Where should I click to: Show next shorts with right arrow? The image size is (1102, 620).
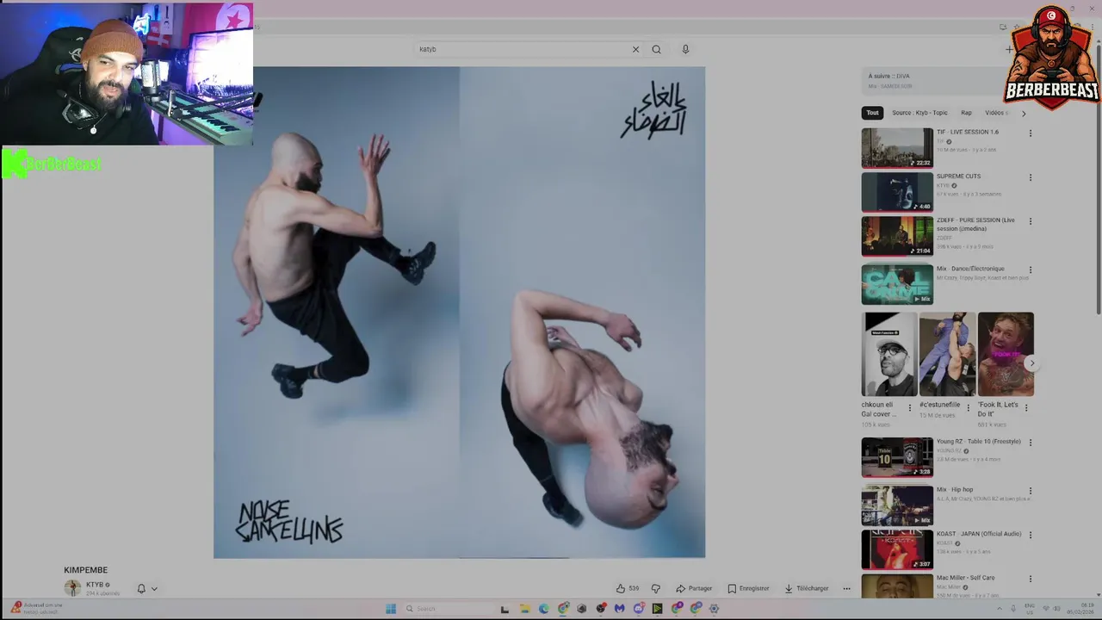point(1031,363)
